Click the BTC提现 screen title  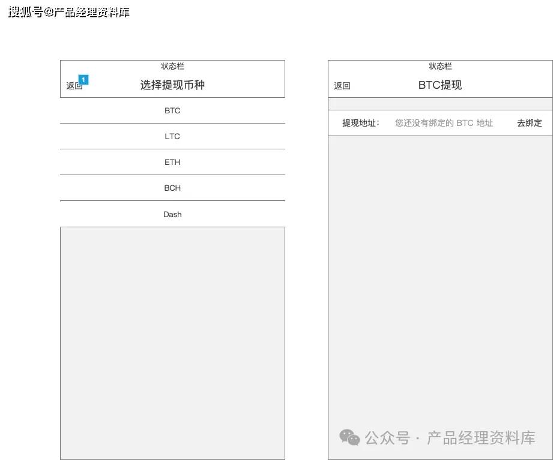click(x=440, y=85)
